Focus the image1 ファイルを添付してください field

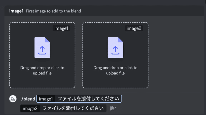click(79, 99)
